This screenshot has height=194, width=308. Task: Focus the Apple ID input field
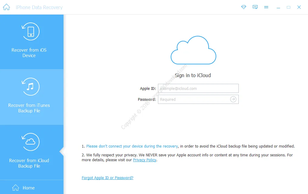point(198,88)
